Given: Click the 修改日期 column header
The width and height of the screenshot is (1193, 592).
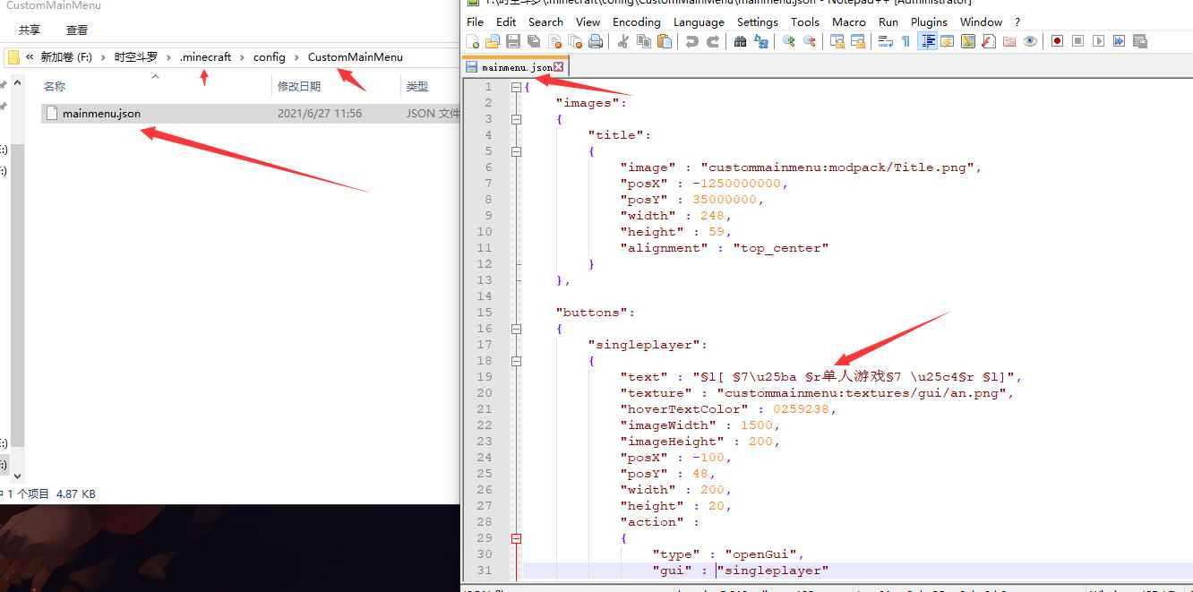Looking at the screenshot, I should pyautogui.click(x=299, y=87).
